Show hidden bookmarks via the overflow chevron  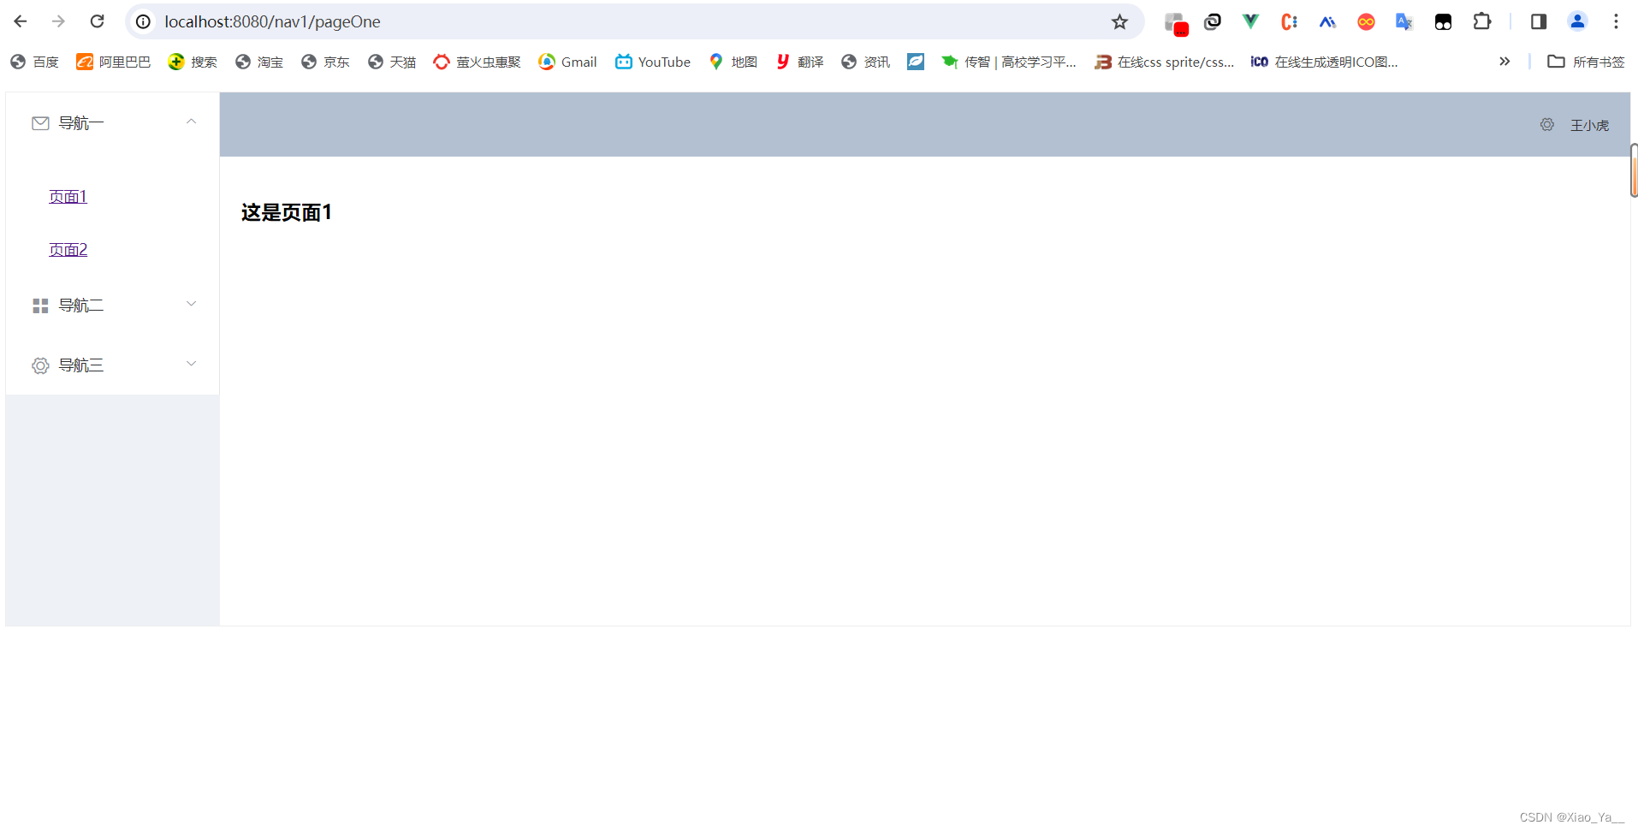click(1504, 62)
